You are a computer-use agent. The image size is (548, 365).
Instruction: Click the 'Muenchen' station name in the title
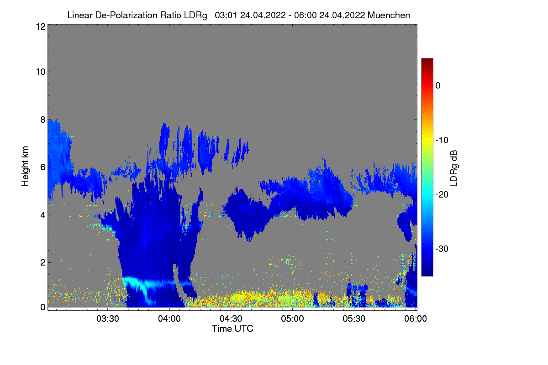389,15
